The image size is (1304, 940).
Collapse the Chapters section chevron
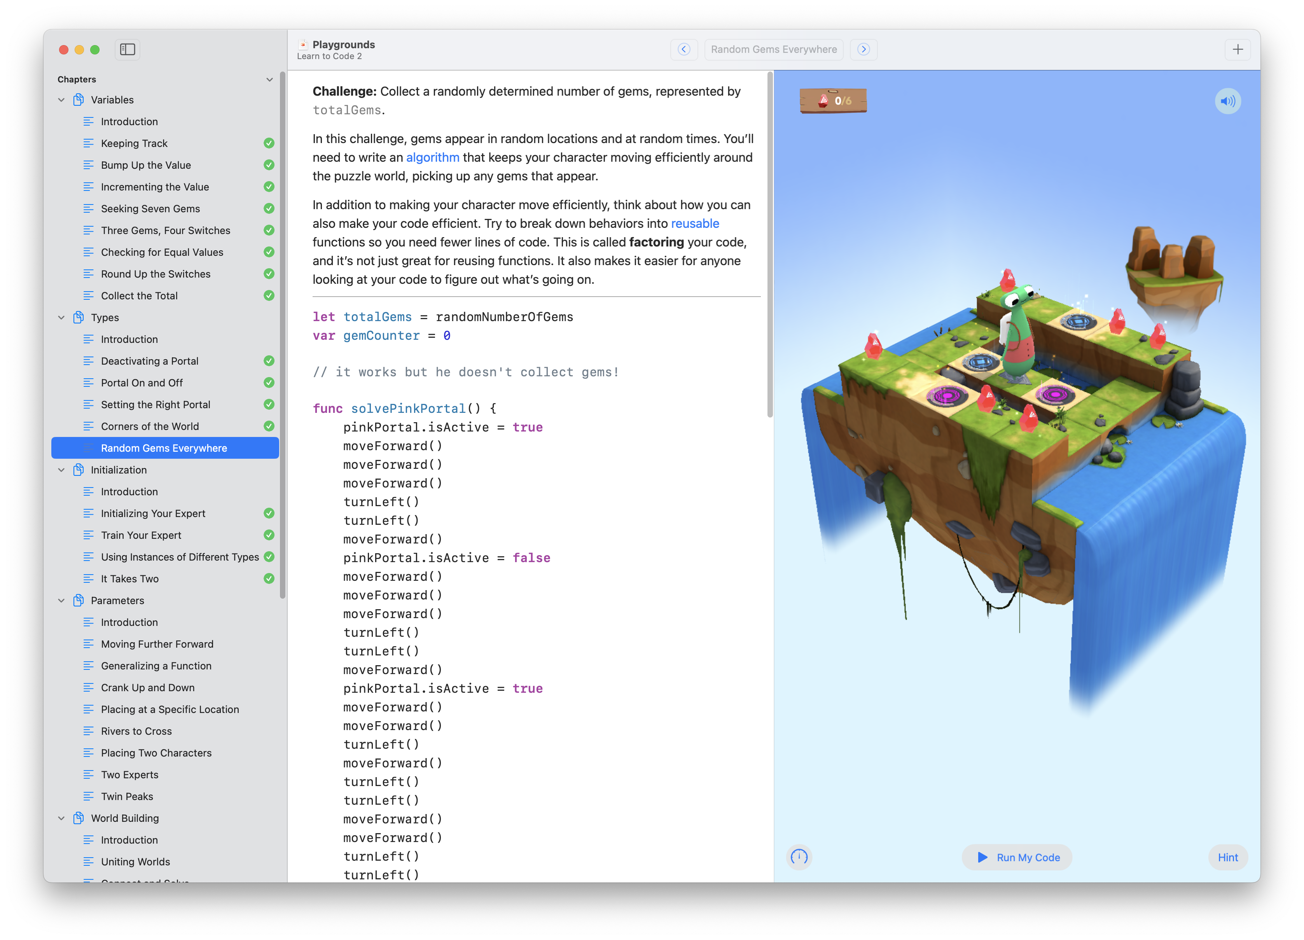point(269,79)
